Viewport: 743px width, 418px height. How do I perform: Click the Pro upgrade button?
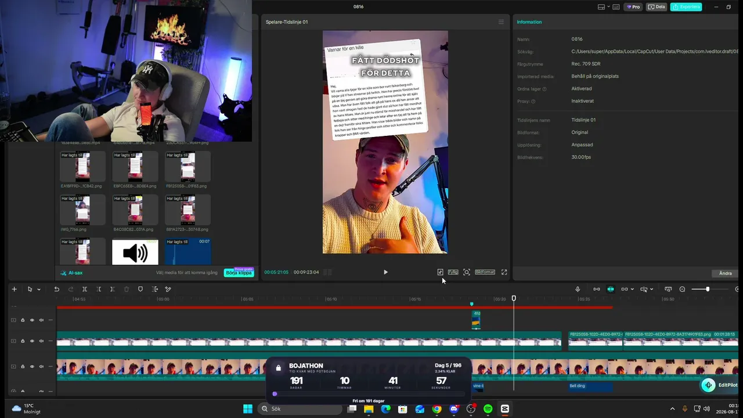click(x=633, y=7)
